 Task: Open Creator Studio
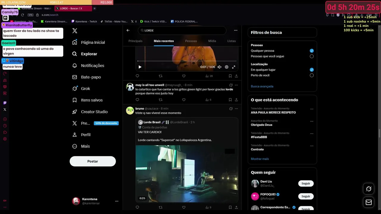(90, 112)
